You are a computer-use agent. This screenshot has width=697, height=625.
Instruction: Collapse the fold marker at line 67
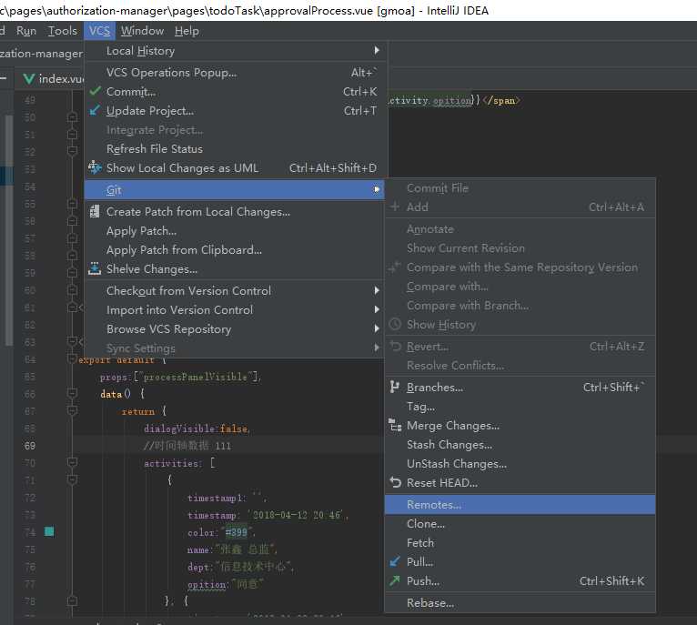(x=72, y=410)
